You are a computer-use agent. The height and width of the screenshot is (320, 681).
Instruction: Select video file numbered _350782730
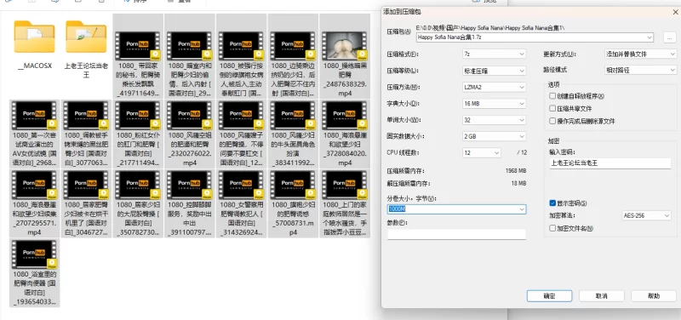point(138,203)
